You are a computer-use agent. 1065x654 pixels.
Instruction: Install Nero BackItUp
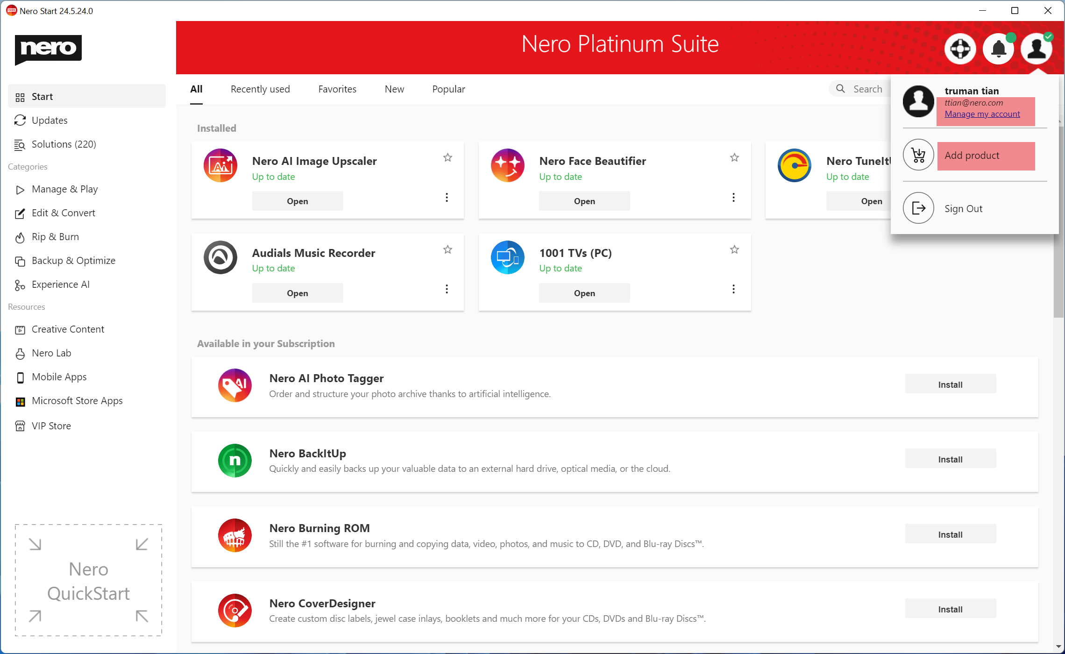950,459
